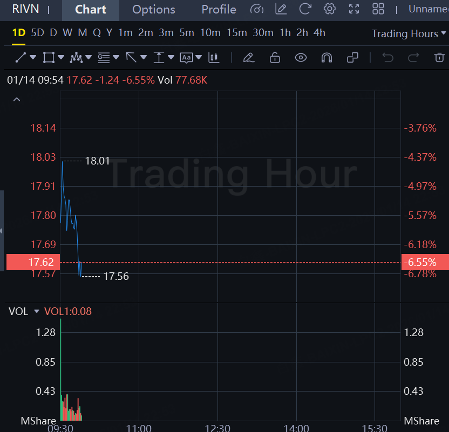Click the delete drawings trash icon

[439, 57]
